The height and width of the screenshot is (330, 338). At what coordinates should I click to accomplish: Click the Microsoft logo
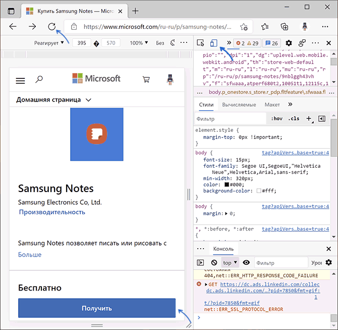point(96,78)
